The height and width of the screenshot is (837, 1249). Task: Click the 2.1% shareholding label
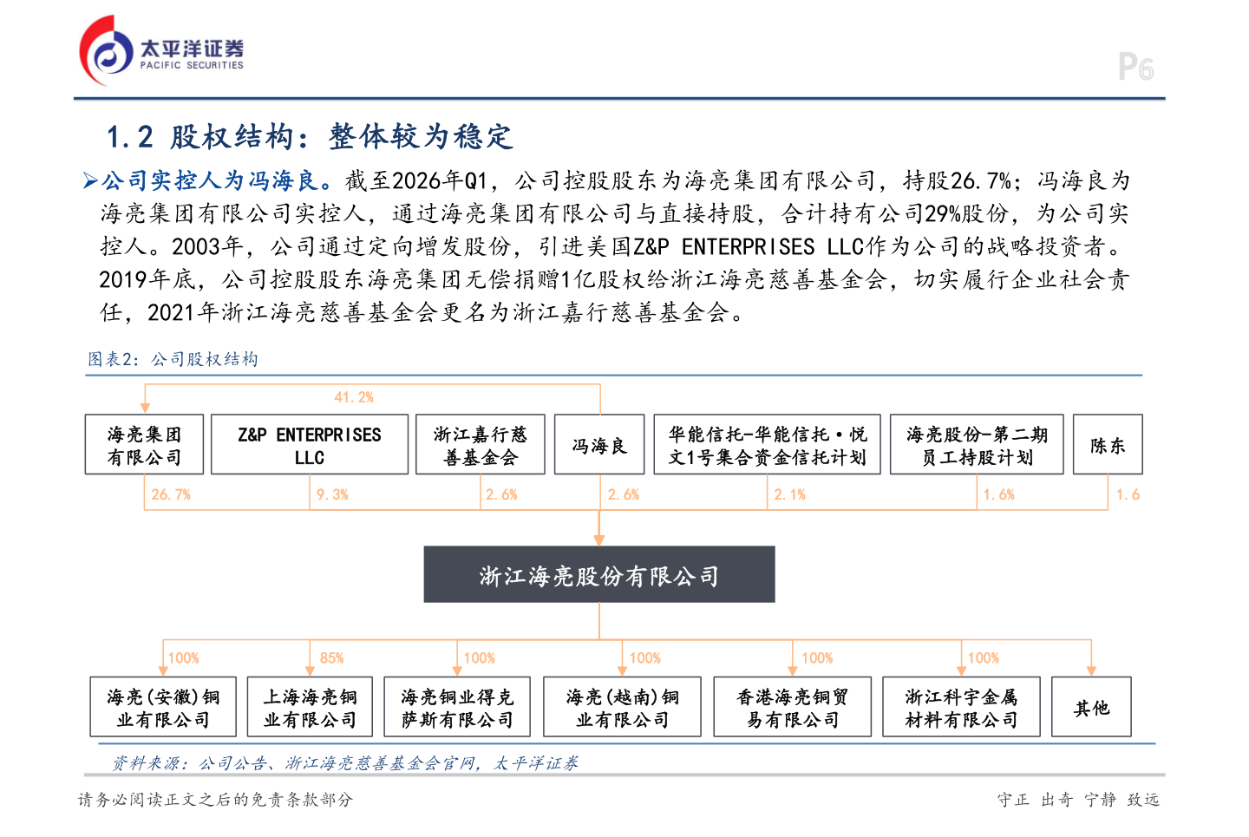coord(790,494)
